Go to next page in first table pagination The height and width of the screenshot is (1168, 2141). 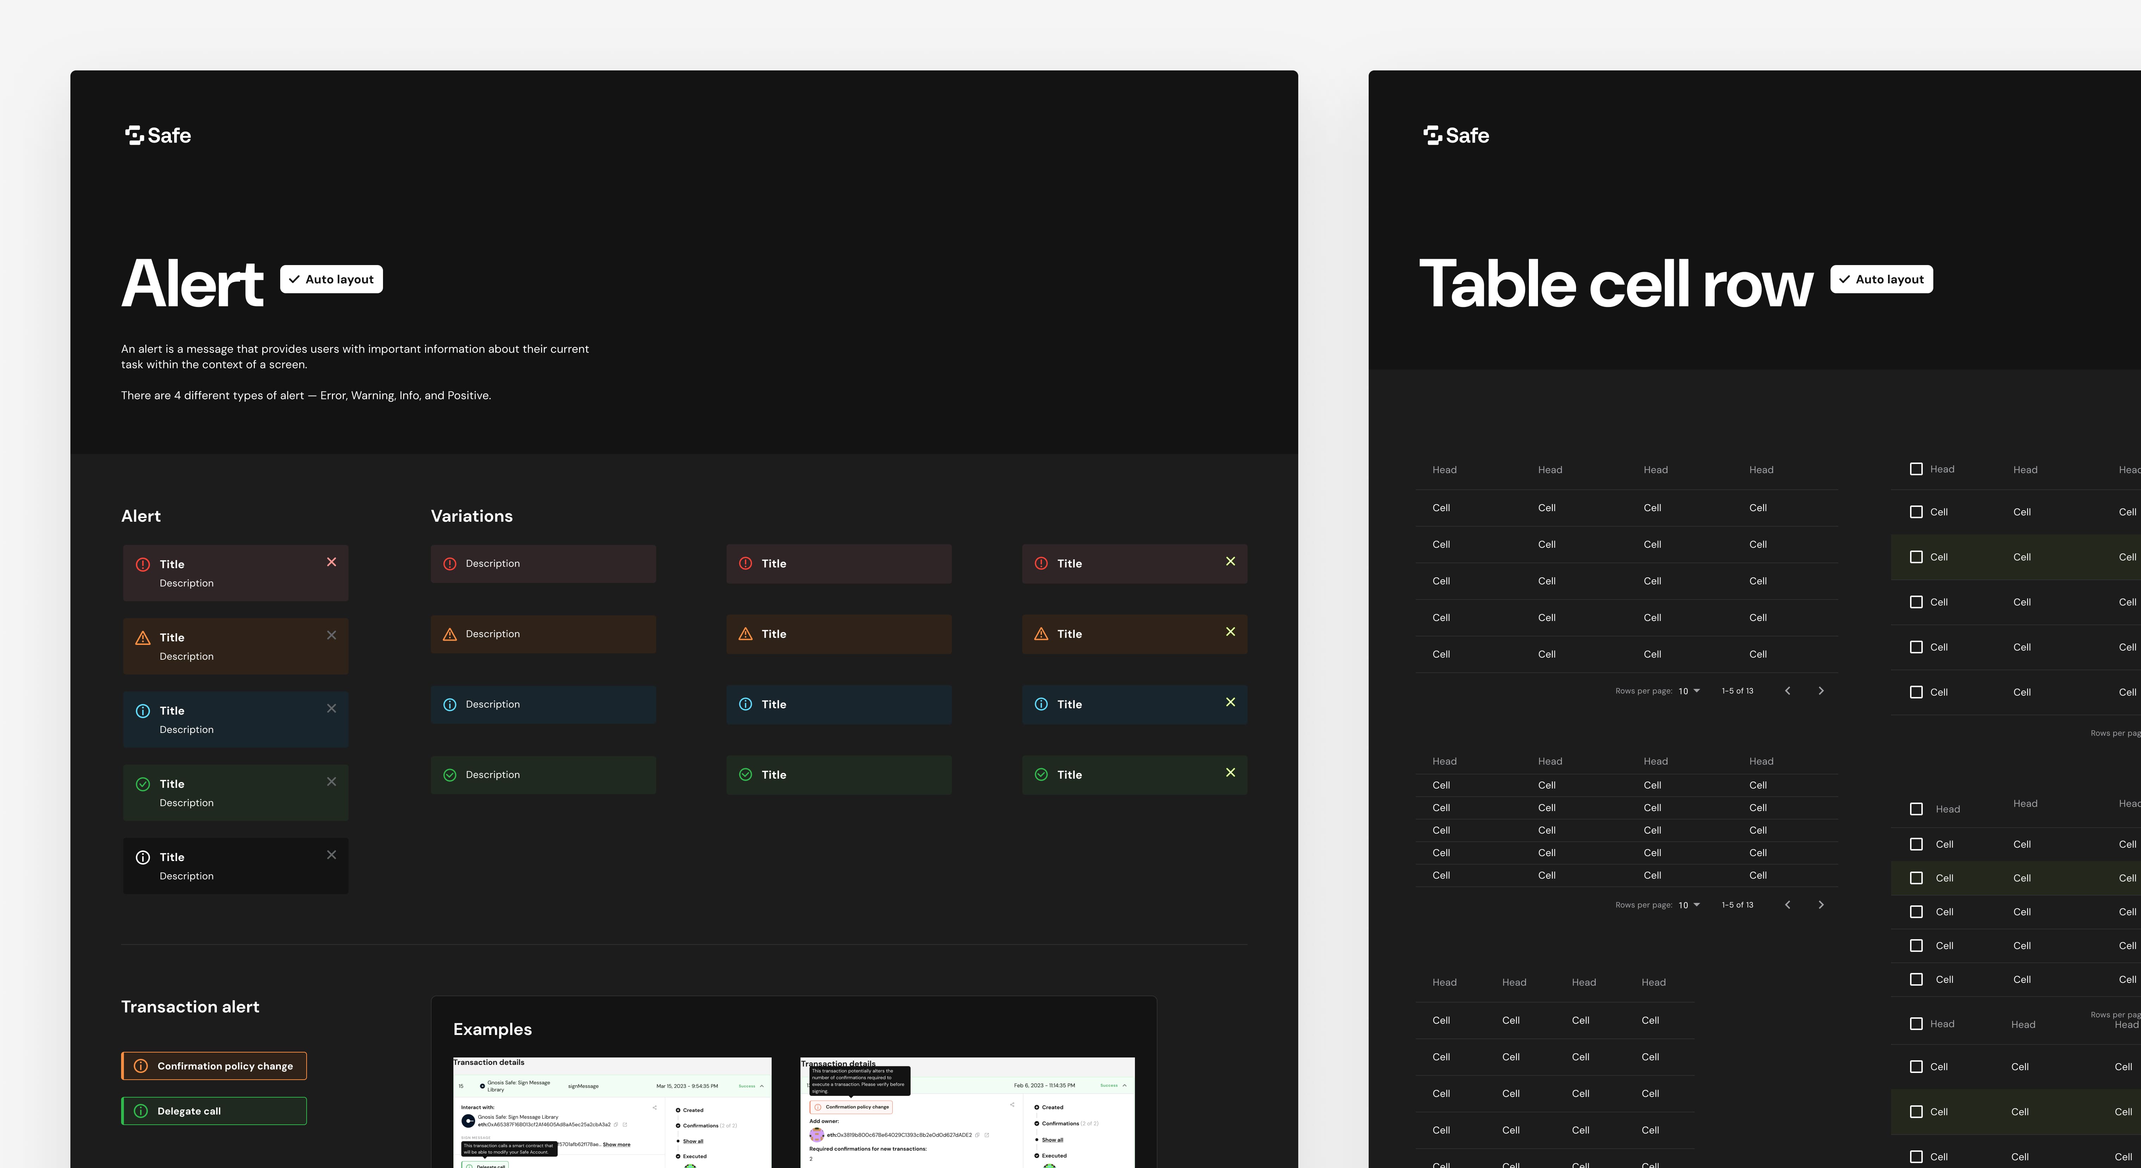click(1821, 691)
